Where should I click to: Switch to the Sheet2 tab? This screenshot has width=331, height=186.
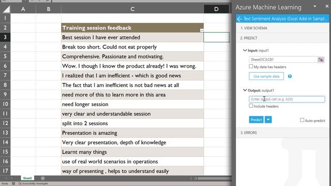(x=27, y=178)
